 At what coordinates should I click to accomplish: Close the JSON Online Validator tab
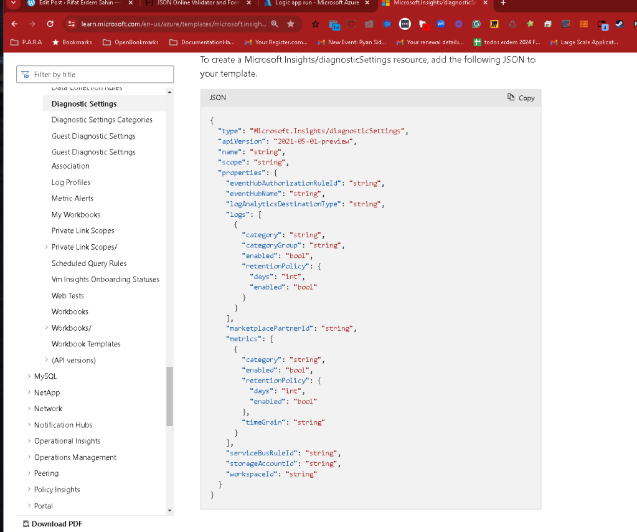pyautogui.click(x=249, y=3)
